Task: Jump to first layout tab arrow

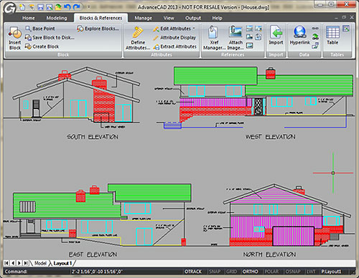Action: point(6,263)
